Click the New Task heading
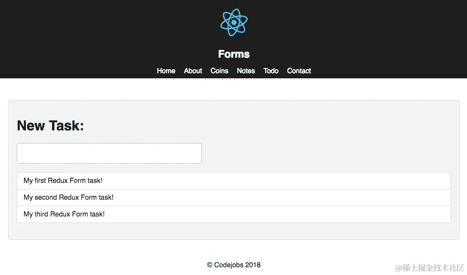Image resolution: width=467 pixels, height=275 pixels. pos(50,126)
